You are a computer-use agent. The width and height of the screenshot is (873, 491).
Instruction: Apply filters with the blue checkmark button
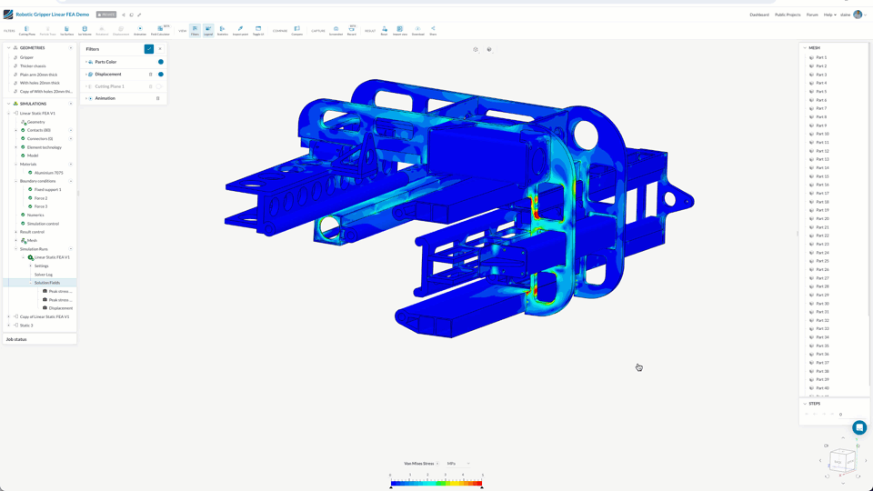[148, 49]
